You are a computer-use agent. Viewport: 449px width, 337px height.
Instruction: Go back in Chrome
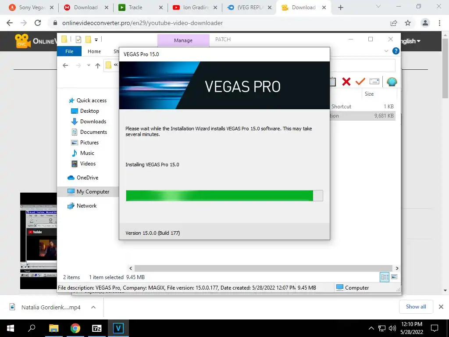10,23
